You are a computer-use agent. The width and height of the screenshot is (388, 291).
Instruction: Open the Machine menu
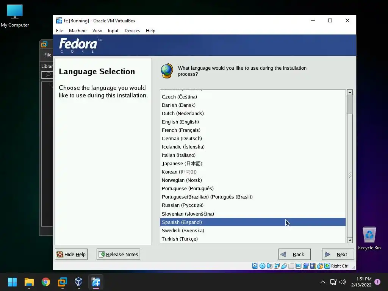click(x=78, y=31)
